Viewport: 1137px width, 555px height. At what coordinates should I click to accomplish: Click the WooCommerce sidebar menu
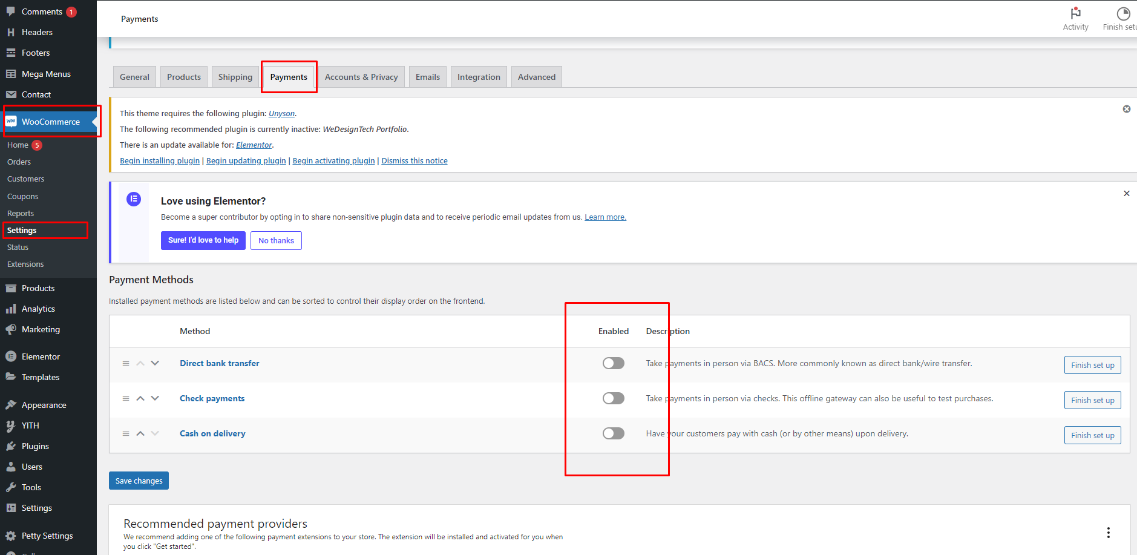pyautogui.click(x=48, y=122)
